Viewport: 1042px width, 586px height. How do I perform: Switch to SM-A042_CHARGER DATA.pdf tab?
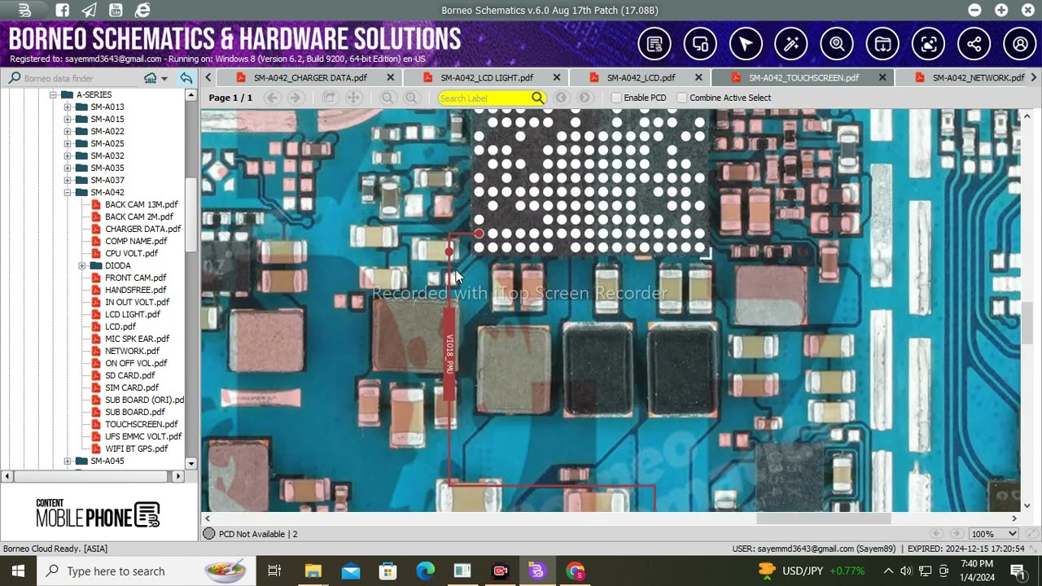click(310, 77)
